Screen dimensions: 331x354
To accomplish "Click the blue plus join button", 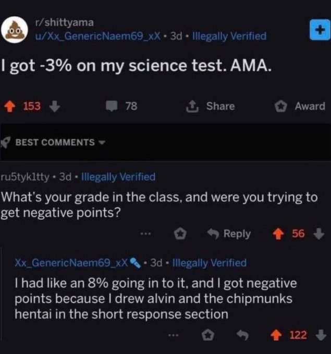I will [x=316, y=31].
